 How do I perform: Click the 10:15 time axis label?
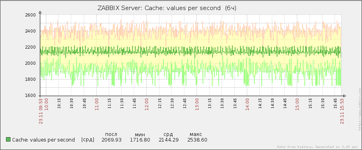click(59, 103)
